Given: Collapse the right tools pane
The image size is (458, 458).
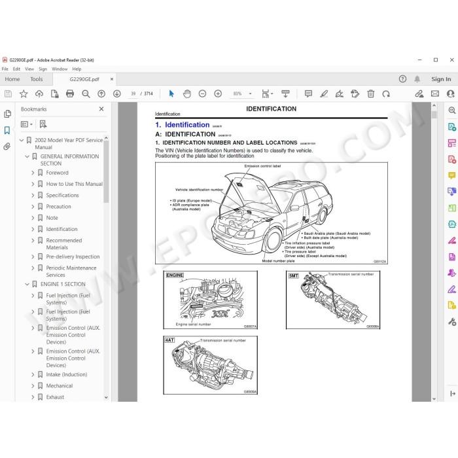Looking at the screenshot, I should 453,393.
